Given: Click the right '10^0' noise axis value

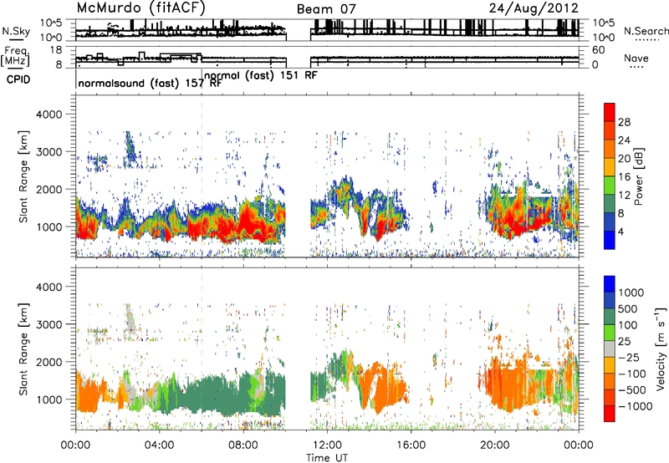Looking at the screenshot, I should (x=603, y=38).
